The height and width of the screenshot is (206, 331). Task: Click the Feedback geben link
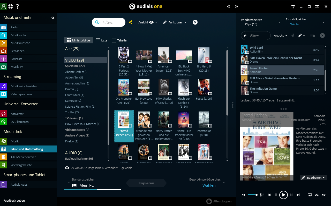pyautogui.click(x=14, y=201)
